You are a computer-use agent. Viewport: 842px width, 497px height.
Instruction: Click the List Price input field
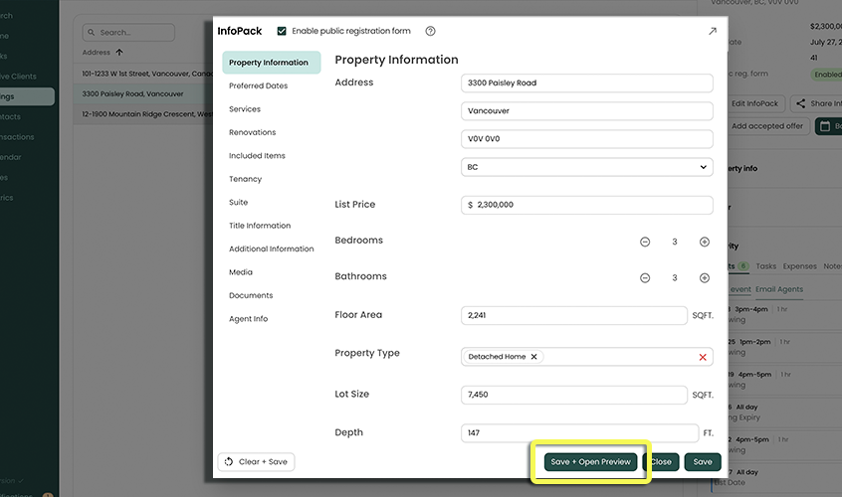[587, 205]
